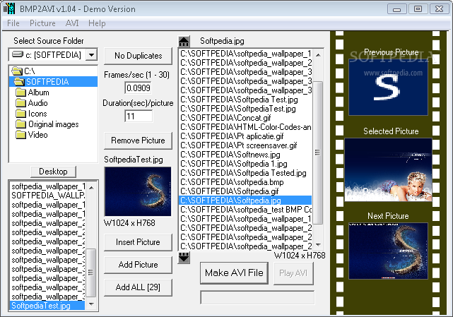Click the Insert Picture button
The width and height of the screenshot is (453, 317).
click(x=138, y=242)
